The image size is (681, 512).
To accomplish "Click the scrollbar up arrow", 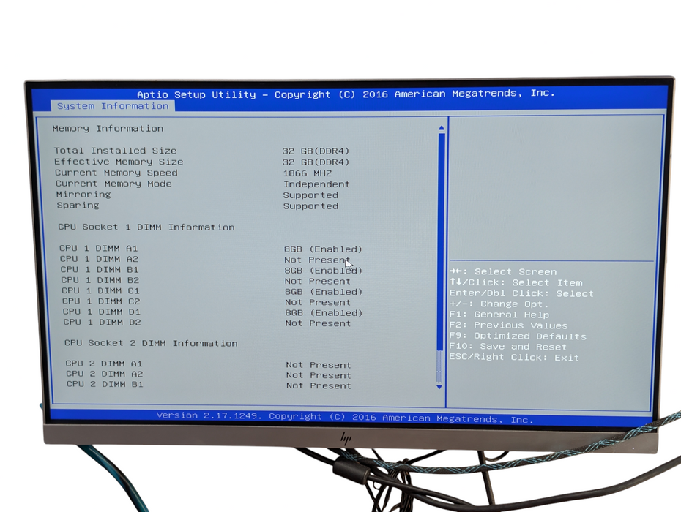I will 442,128.
